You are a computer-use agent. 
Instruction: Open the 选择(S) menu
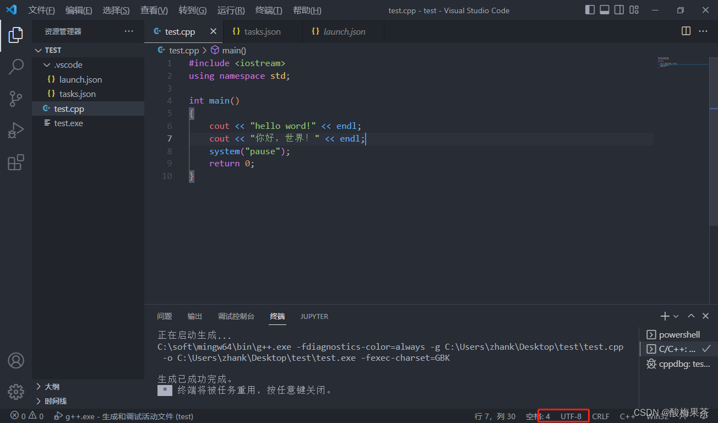point(116,10)
